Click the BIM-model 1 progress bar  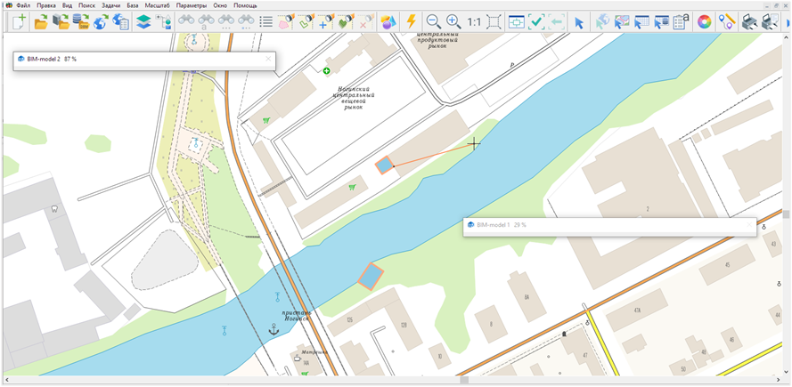[609, 226]
